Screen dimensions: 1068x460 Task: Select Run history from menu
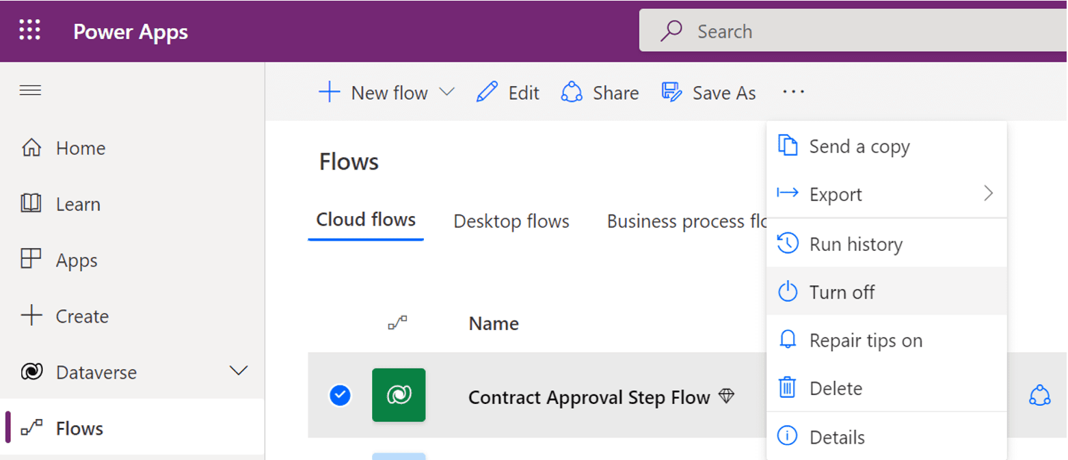[887, 244]
